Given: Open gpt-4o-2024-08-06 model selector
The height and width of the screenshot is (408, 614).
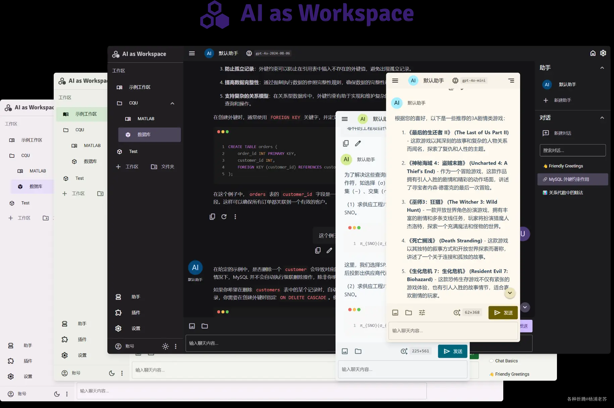Looking at the screenshot, I should tap(273, 53).
